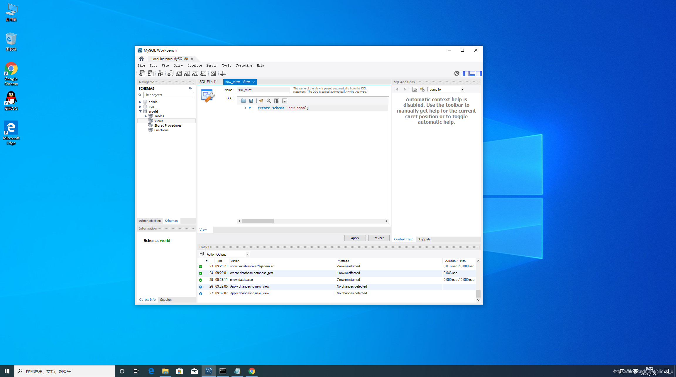Click the DDL editor horizontal scrollbar thumb
676x377 pixels.
coord(258,221)
